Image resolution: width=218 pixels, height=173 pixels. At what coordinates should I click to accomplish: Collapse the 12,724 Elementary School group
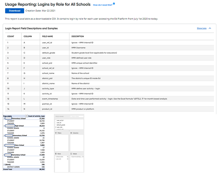4,135
